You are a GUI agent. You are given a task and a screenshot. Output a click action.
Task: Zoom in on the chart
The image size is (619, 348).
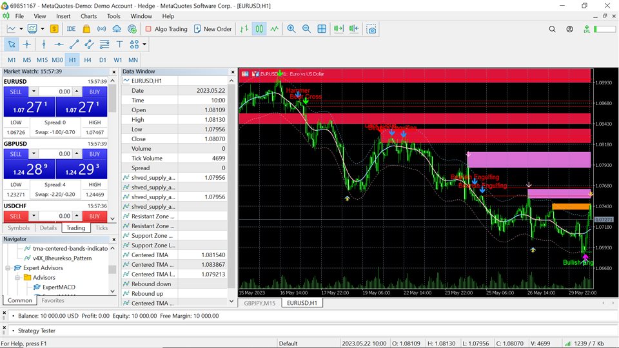click(291, 29)
